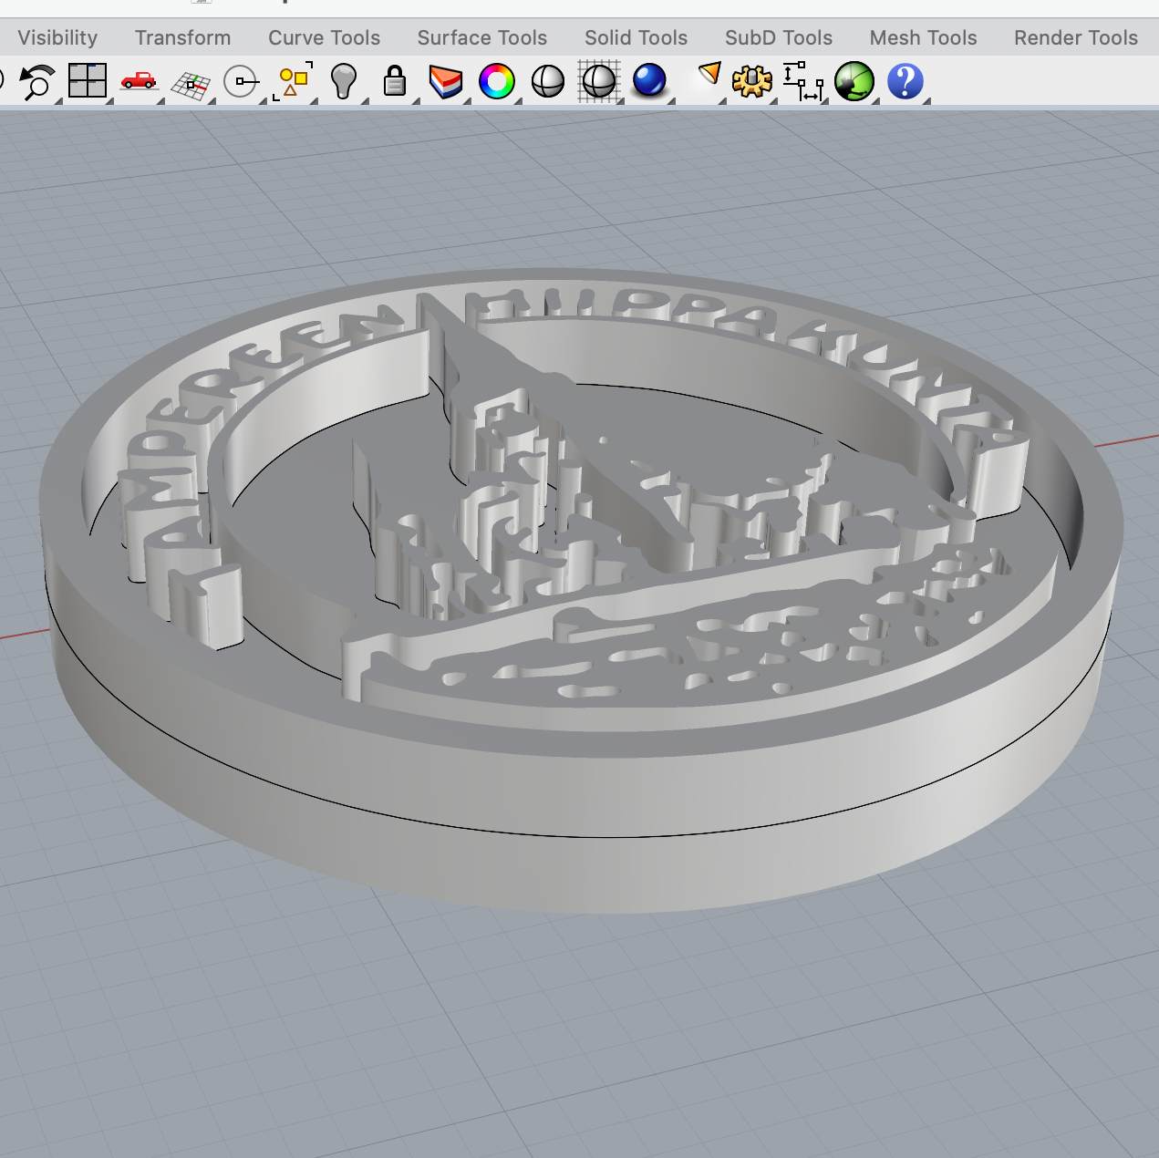Click the lightbulb Hide Objects icon
The image size is (1159, 1158).
point(343,81)
